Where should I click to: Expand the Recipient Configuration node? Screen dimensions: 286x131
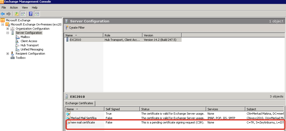[x=8, y=54]
